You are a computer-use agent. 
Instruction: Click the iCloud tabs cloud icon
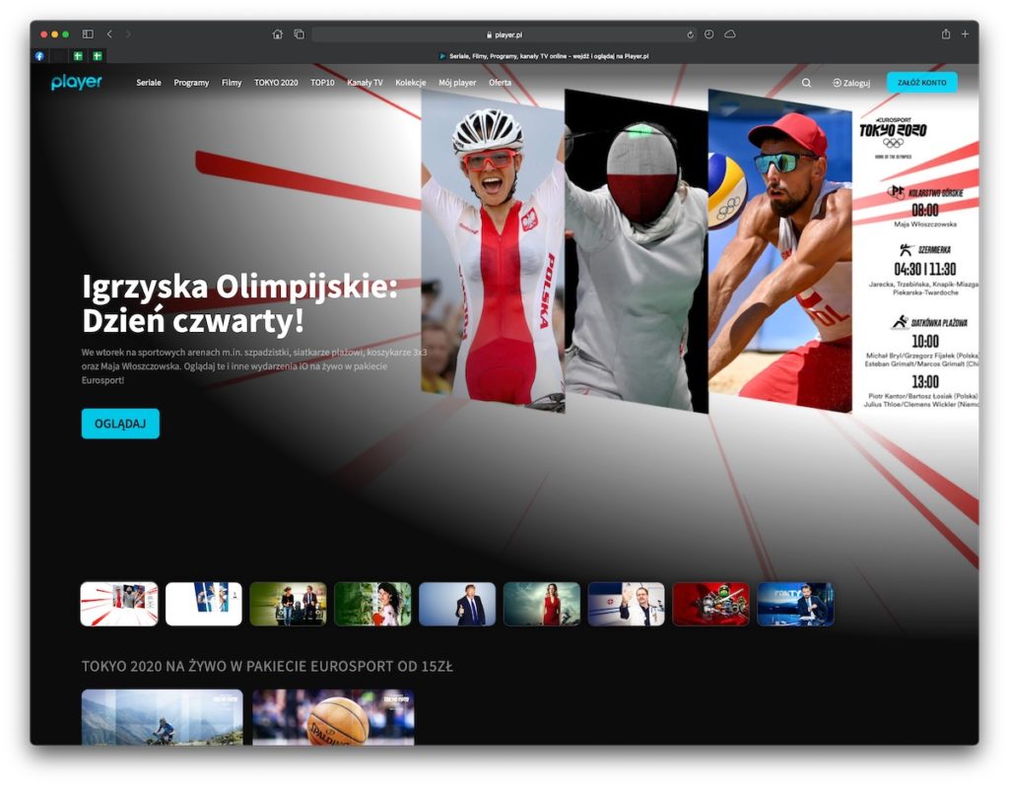(x=730, y=34)
